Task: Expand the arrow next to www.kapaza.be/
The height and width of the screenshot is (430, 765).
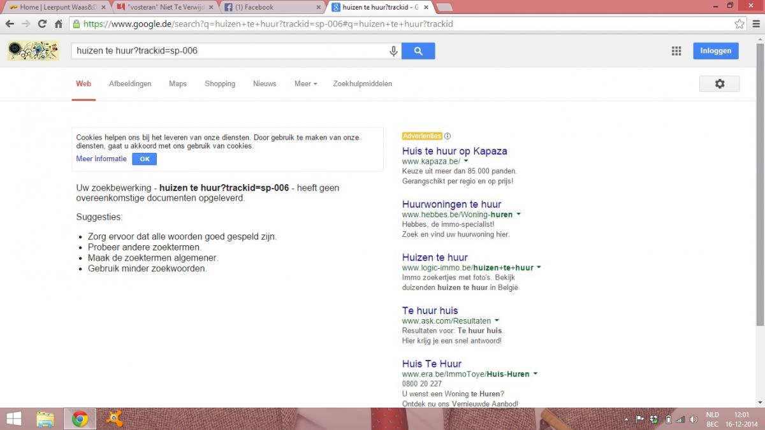Action: (466, 162)
